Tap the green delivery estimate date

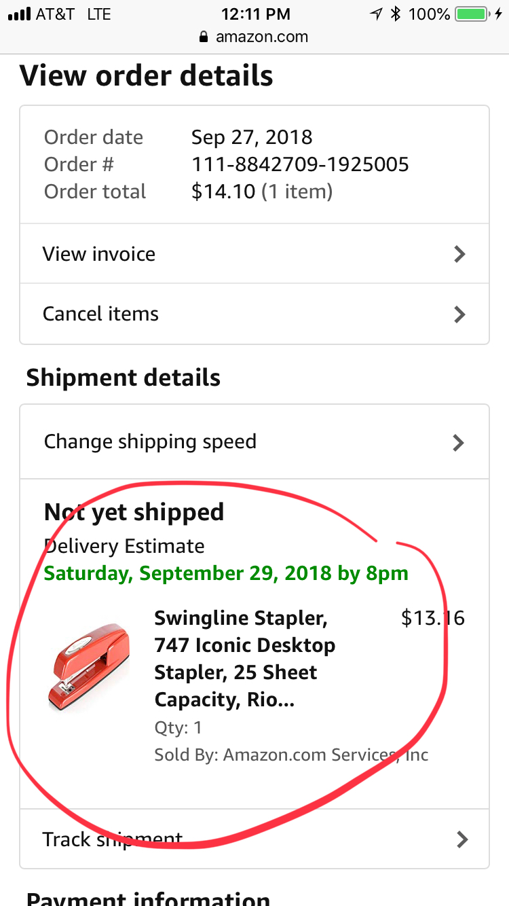pos(226,573)
